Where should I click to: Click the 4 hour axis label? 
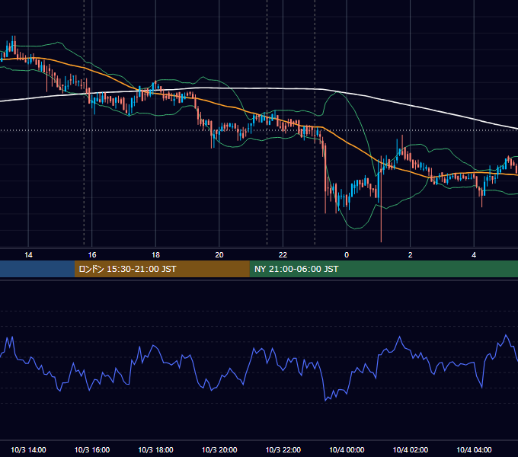click(x=474, y=255)
